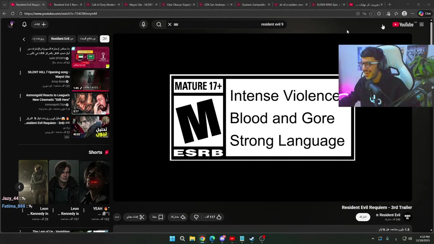
Task: Dislike the video with thumbs down
Action: click(x=196, y=217)
